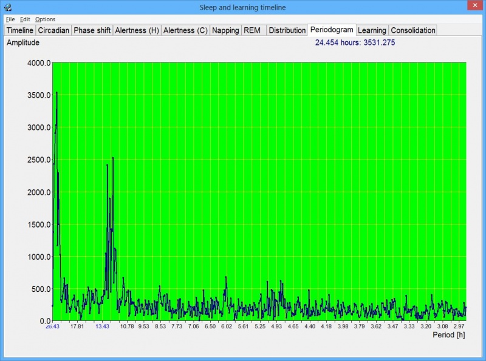Viewport: 486px width, 361px height.
Task: Switch to the Consolidation tab
Action: 412,30
